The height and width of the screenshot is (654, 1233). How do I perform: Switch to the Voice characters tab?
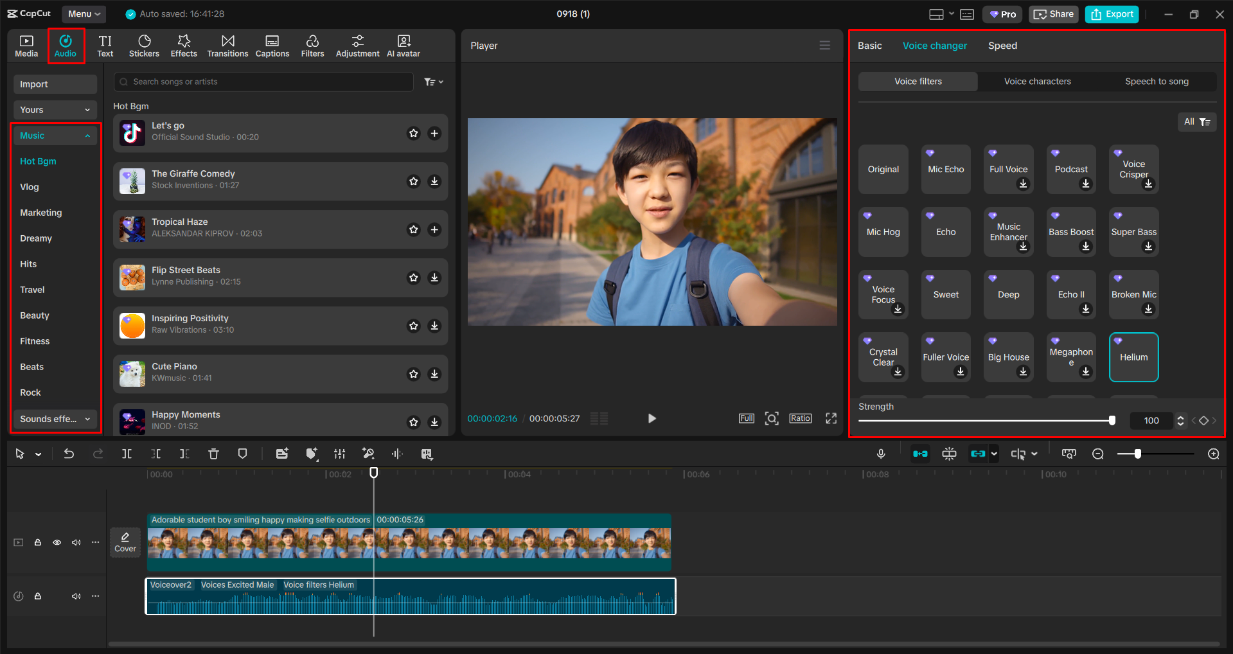(x=1036, y=81)
